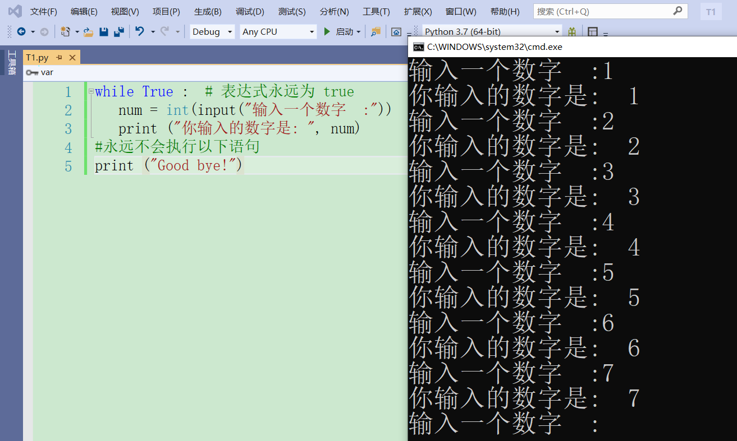The width and height of the screenshot is (737, 441).
Task: Click the Navigate Backward arrow icon
Action: [21, 31]
